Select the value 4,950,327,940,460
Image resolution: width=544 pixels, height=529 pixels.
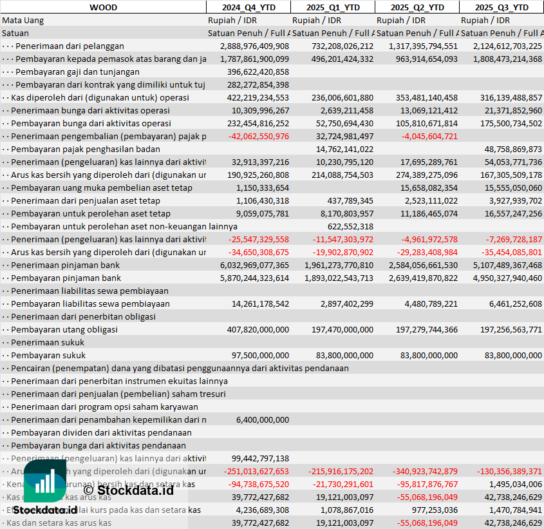point(507,278)
